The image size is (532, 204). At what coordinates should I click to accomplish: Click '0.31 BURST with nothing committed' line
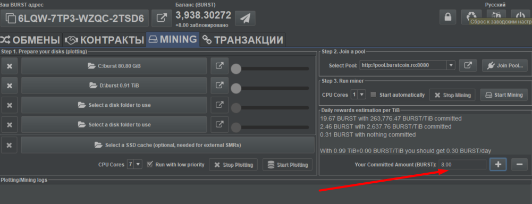point(368,134)
